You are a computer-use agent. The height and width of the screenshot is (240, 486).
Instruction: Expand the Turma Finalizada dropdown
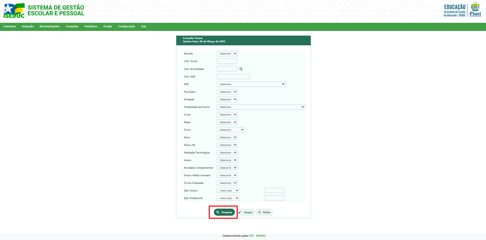(227, 183)
